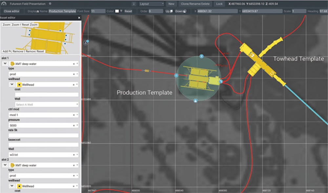Collapse the slot 1 XMT deep water expander
The image size is (328, 193).
tap(5, 63)
